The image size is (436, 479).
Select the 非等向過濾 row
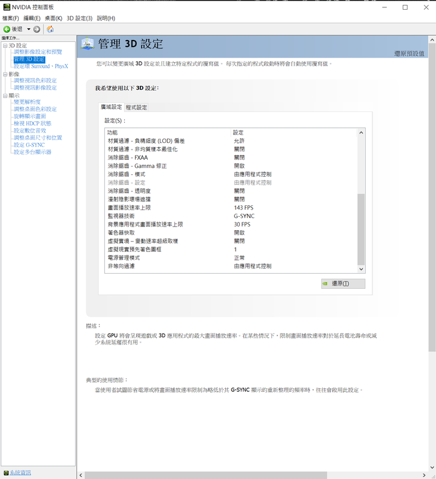click(x=231, y=266)
